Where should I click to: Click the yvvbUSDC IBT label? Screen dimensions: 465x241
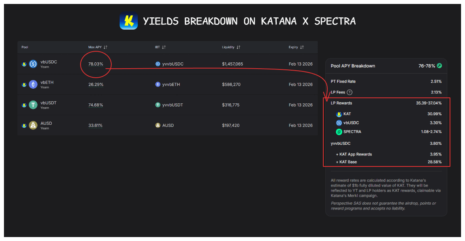coord(173,64)
